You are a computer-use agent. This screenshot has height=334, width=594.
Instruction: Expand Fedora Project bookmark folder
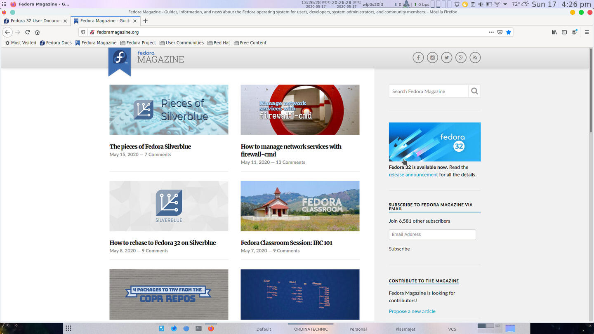tap(138, 43)
